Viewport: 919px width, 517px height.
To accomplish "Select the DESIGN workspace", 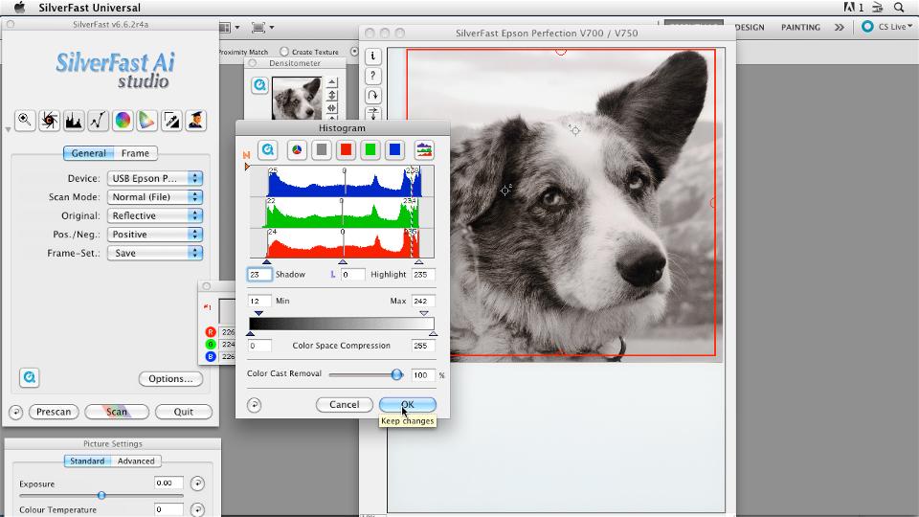I will pyautogui.click(x=750, y=27).
